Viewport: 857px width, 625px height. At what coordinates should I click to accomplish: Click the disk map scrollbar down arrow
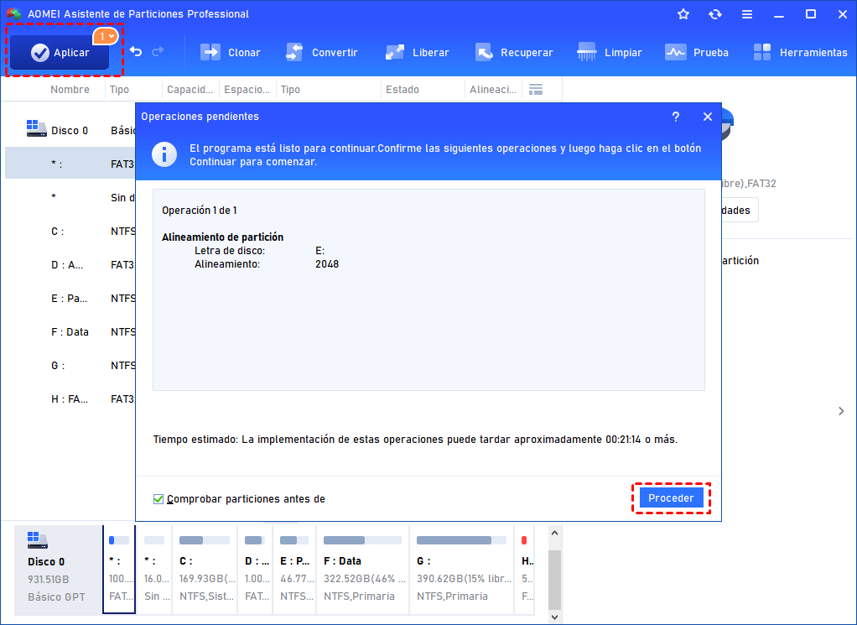[553, 617]
